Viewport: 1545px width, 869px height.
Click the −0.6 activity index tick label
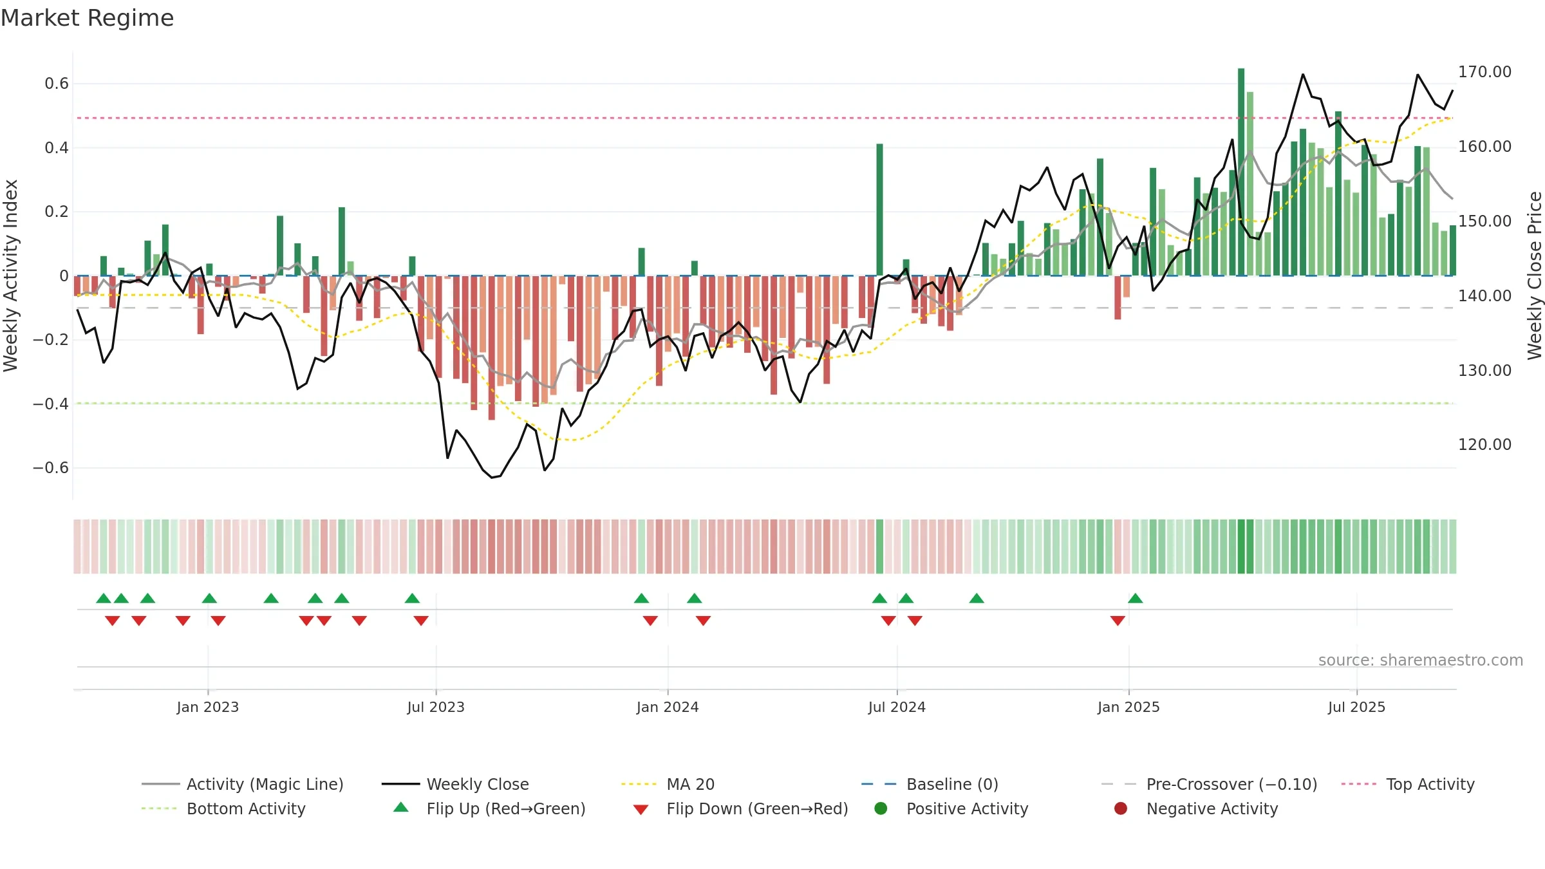click(x=51, y=467)
